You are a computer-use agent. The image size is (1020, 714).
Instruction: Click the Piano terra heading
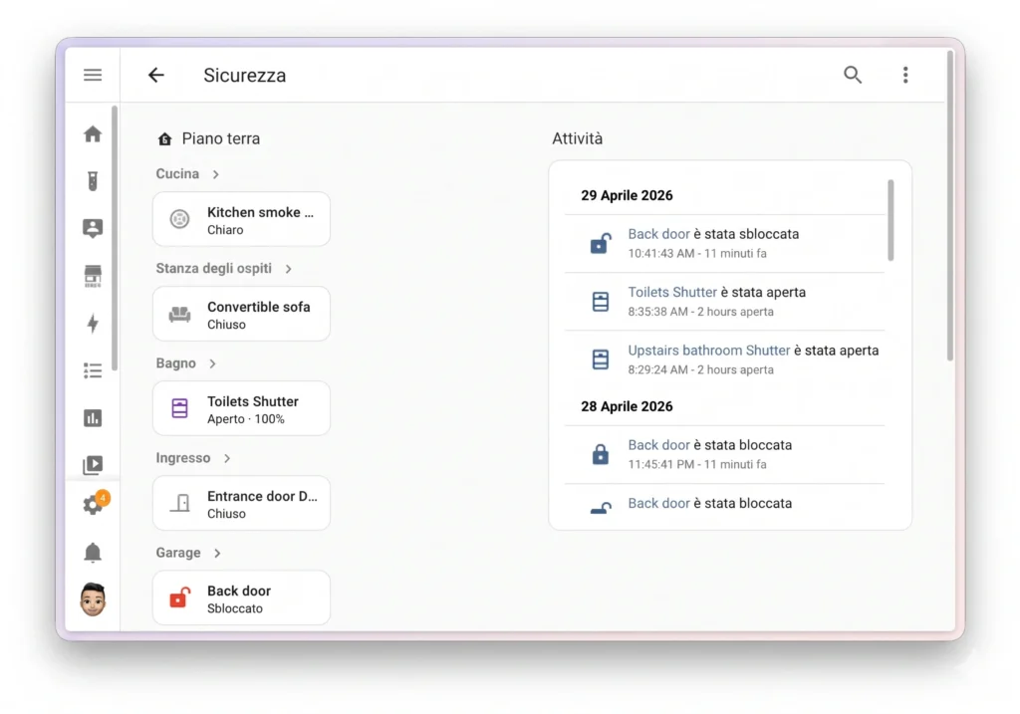click(x=220, y=138)
